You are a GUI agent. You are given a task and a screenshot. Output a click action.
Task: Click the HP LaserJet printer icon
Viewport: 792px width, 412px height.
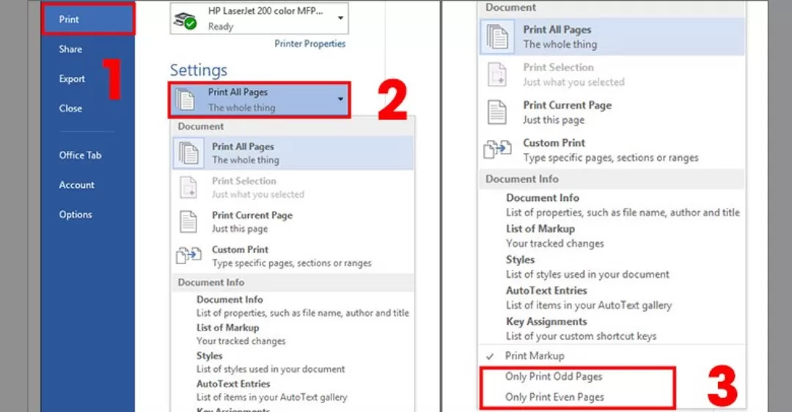tap(184, 19)
